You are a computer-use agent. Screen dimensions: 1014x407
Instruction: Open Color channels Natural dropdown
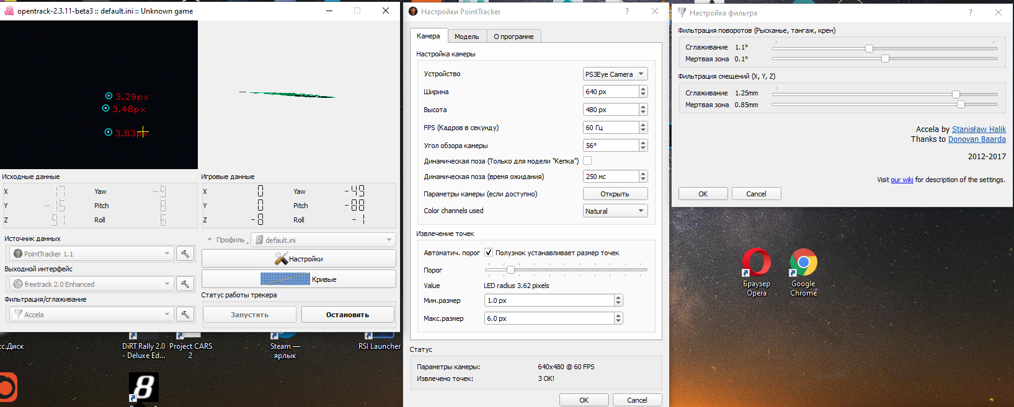[x=615, y=211]
